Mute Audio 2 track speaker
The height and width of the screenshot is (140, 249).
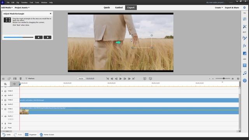(5, 105)
